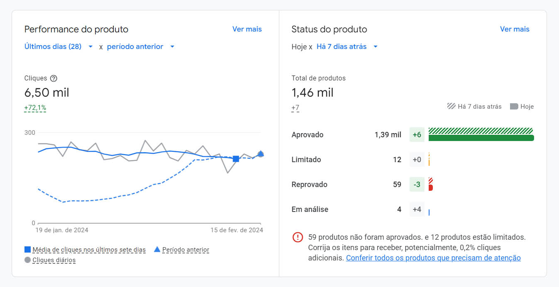Image resolution: width=559 pixels, height=287 pixels.
Task: Click the gray 'Hoje' legend swatch
Action: [514, 107]
